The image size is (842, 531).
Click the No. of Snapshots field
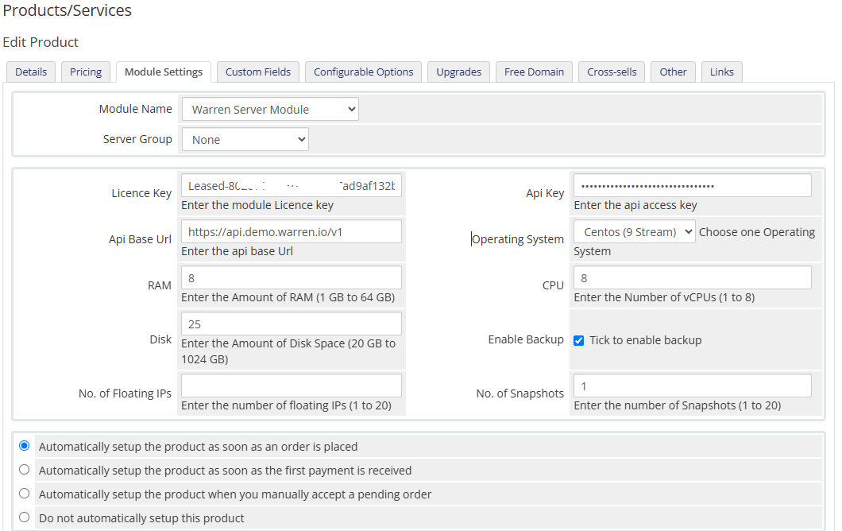tap(691, 386)
